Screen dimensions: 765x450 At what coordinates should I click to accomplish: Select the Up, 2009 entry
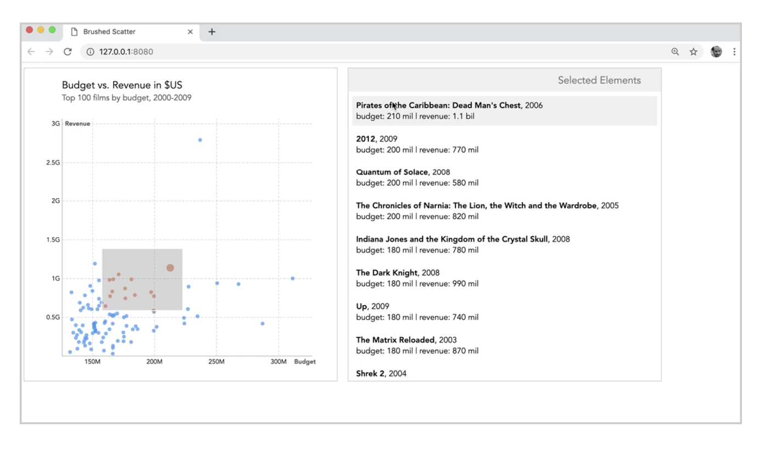tap(504, 312)
